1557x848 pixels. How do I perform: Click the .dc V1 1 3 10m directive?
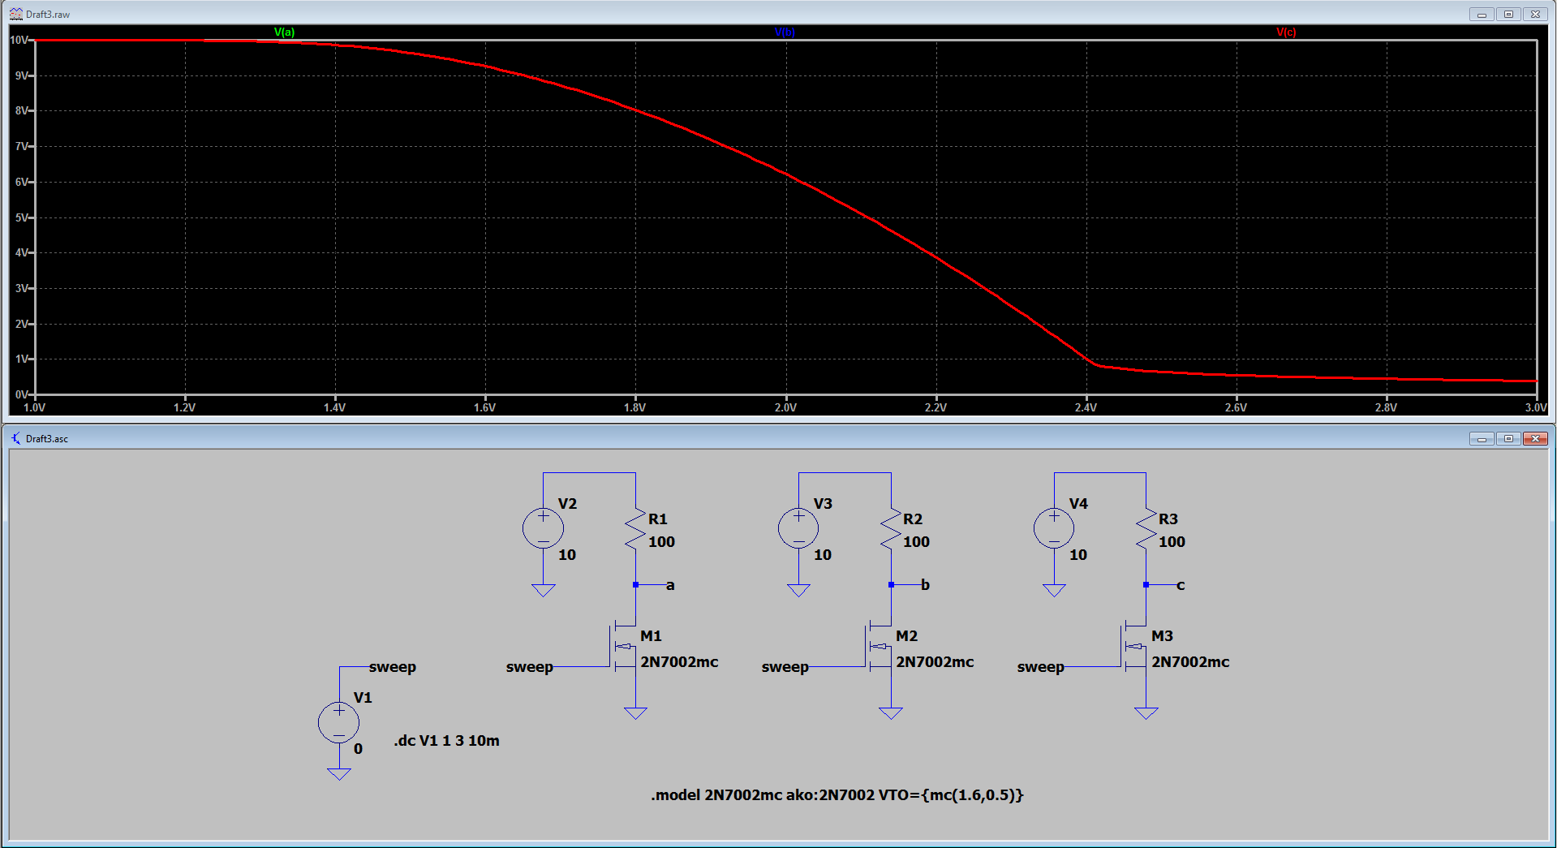pyautogui.click(x=446, y=740)
